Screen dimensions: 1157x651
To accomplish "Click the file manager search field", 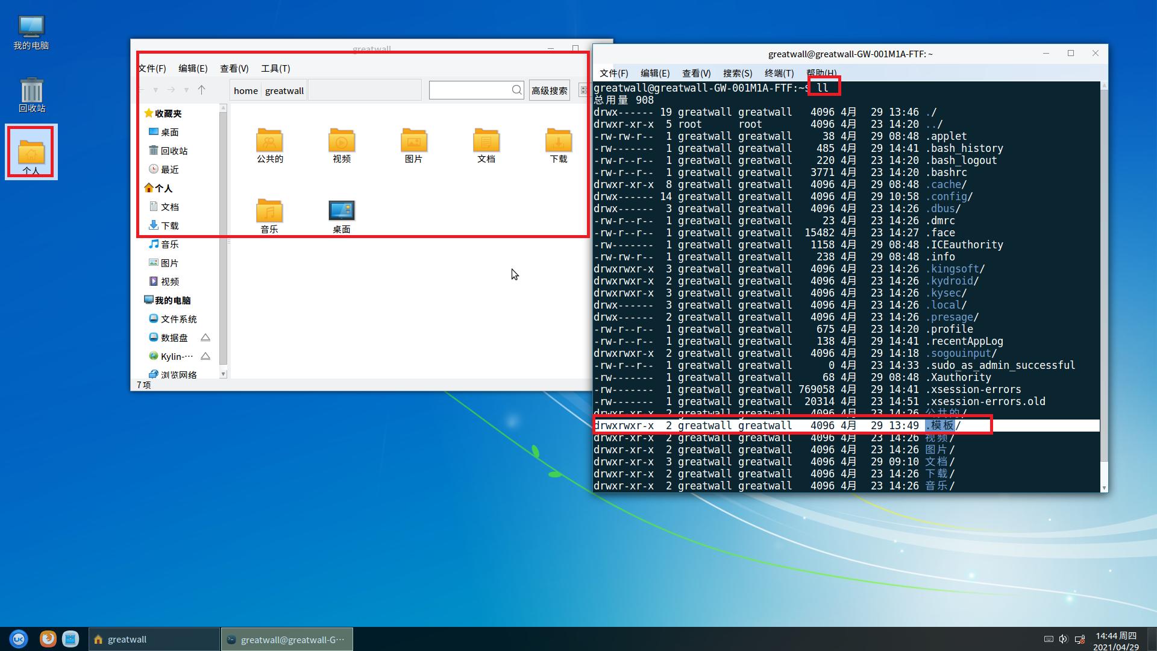I will pyautogui.click(x=470, y=90).
